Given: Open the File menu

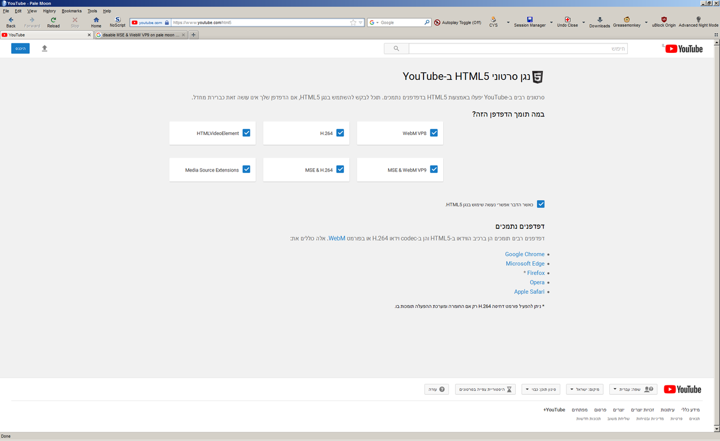Looking at the screenshot, I should point(6,11).
